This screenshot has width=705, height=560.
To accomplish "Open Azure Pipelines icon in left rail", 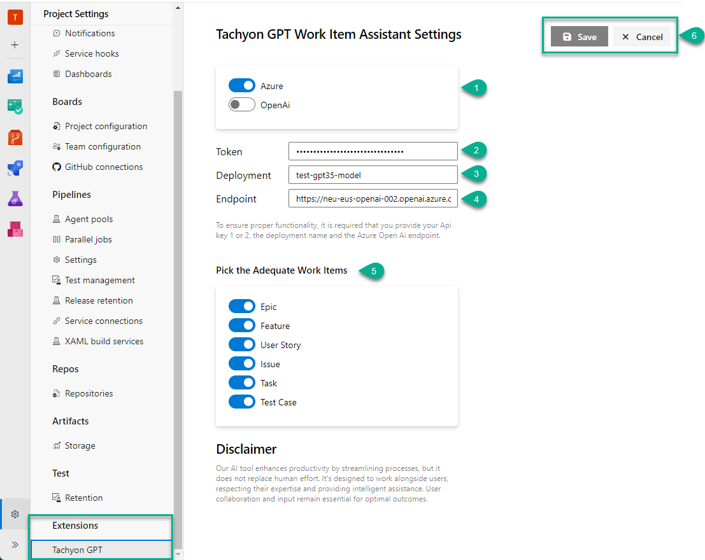I will (x=15, y=168).
